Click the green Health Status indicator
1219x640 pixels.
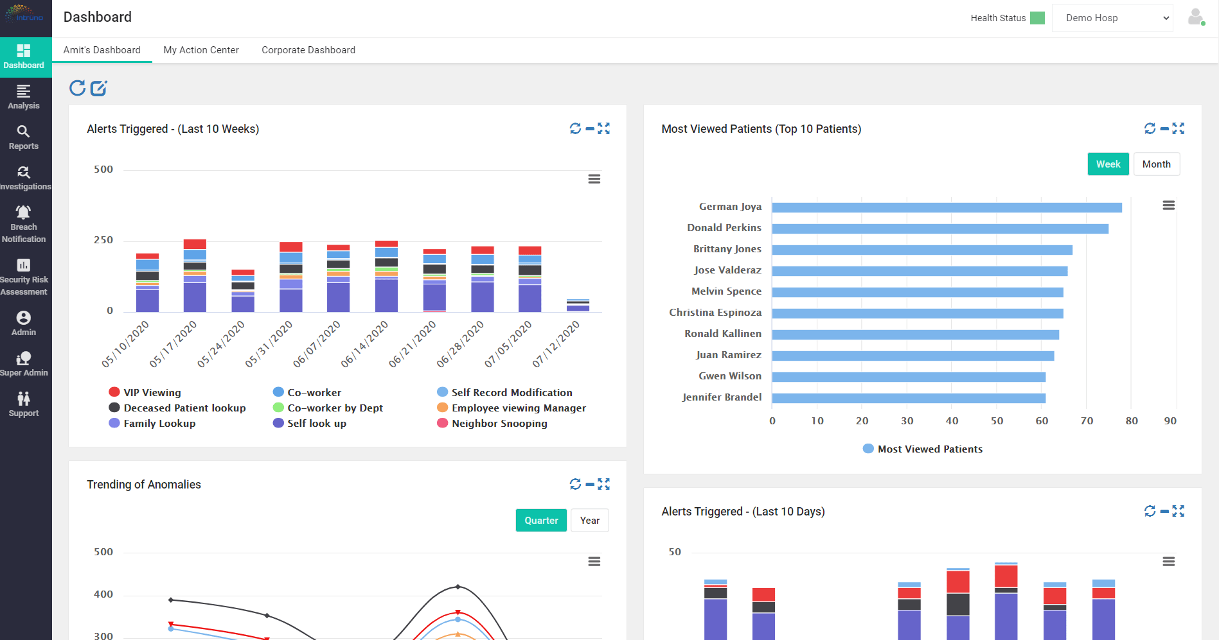tap(1037, 18)
